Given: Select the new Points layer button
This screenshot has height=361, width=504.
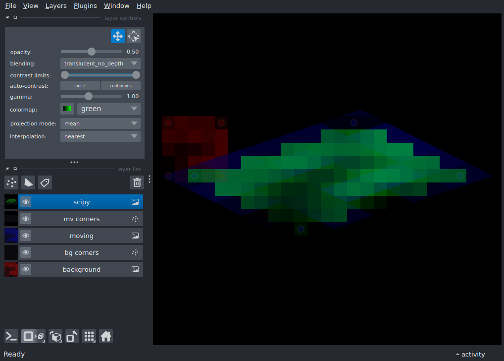Looking at the screenshot, I should pyautogui.click(x=11, y=182).
